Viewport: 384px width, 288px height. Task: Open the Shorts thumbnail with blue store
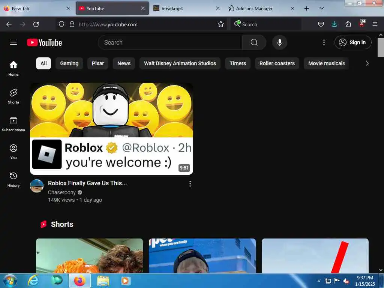click(x=202, y=256)
